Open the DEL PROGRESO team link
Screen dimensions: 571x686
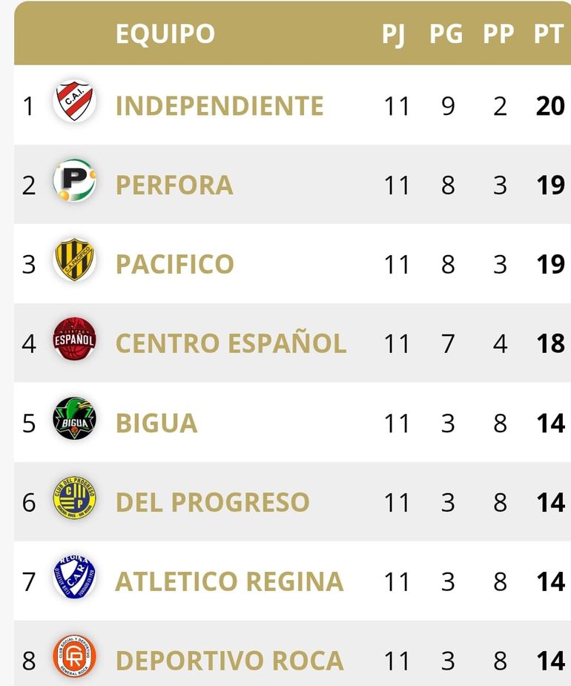pyautogui.click(x=212, y=503)
